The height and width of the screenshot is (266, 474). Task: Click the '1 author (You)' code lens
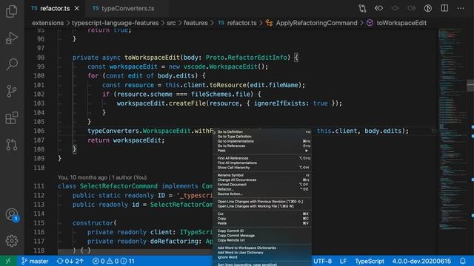(x=130, y=177)
